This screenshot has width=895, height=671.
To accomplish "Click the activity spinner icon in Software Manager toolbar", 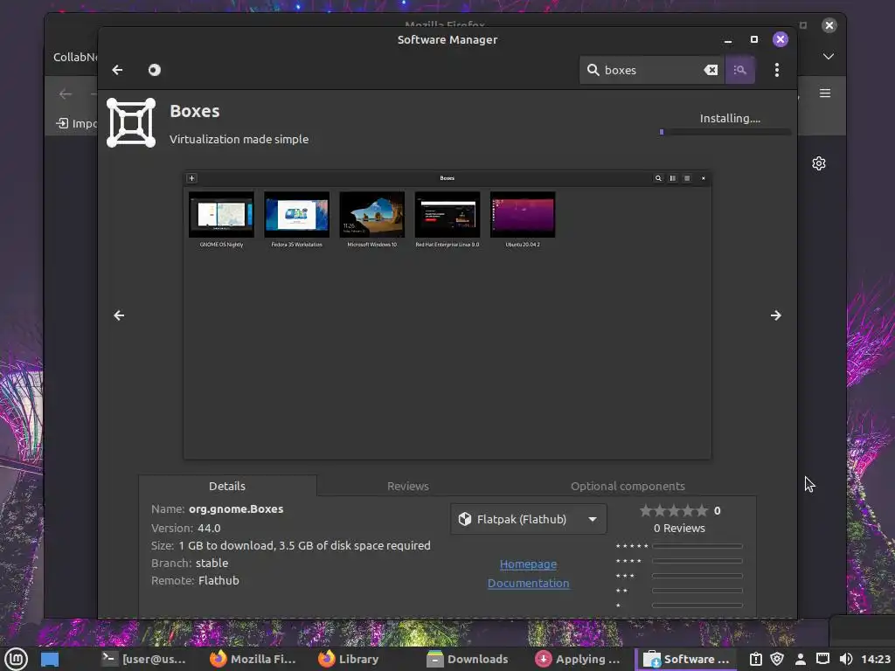I will (155, 70).
